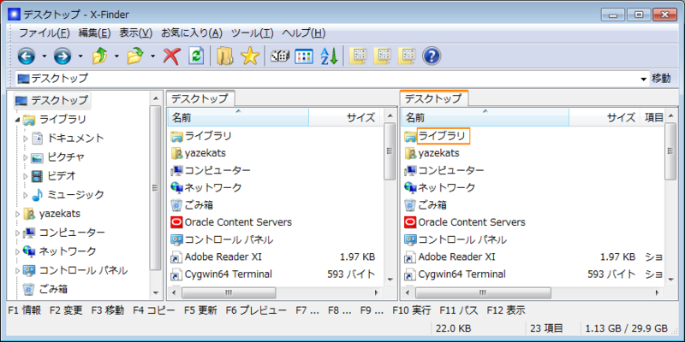Expand ピクチャ node in tree
The width and height of the screenshot is (685, 342).
point(26,157)
